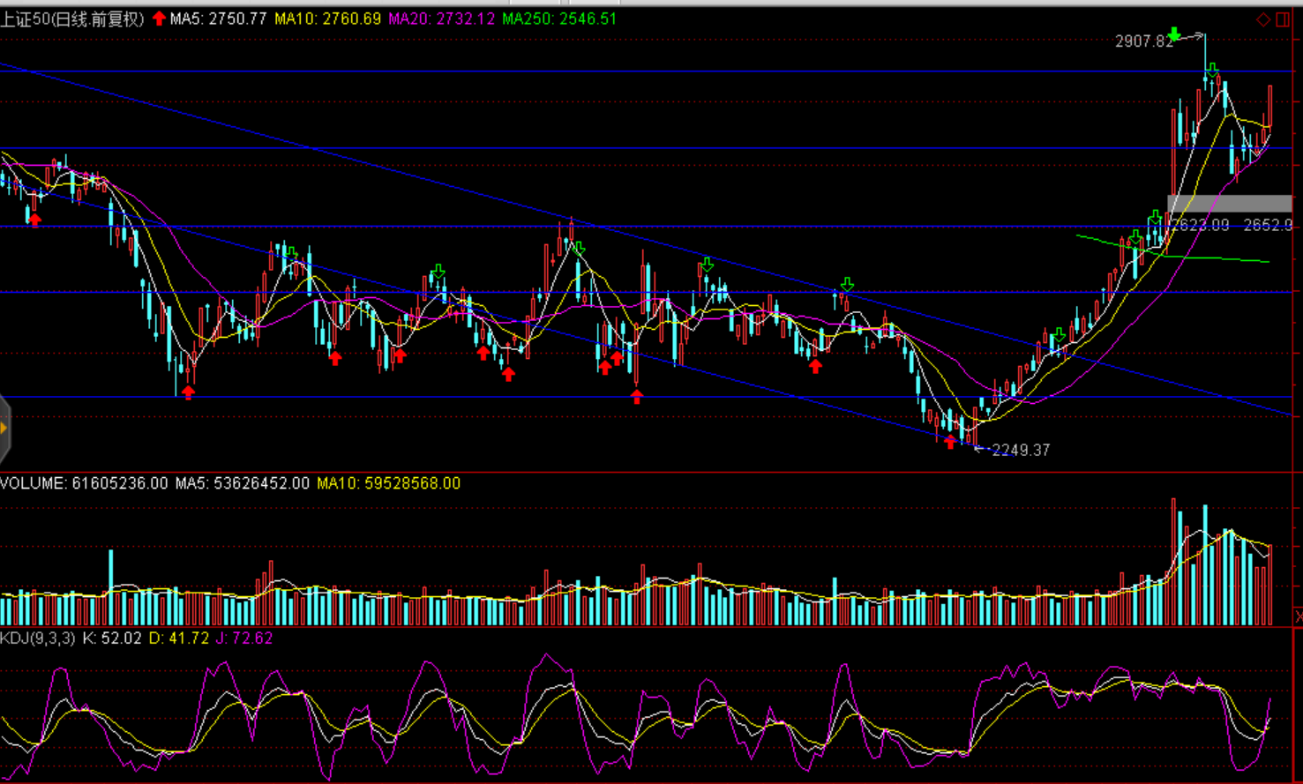Click the small red X beside volume panel
The width and height of the screenshot is (1303, 784).
1298,614
